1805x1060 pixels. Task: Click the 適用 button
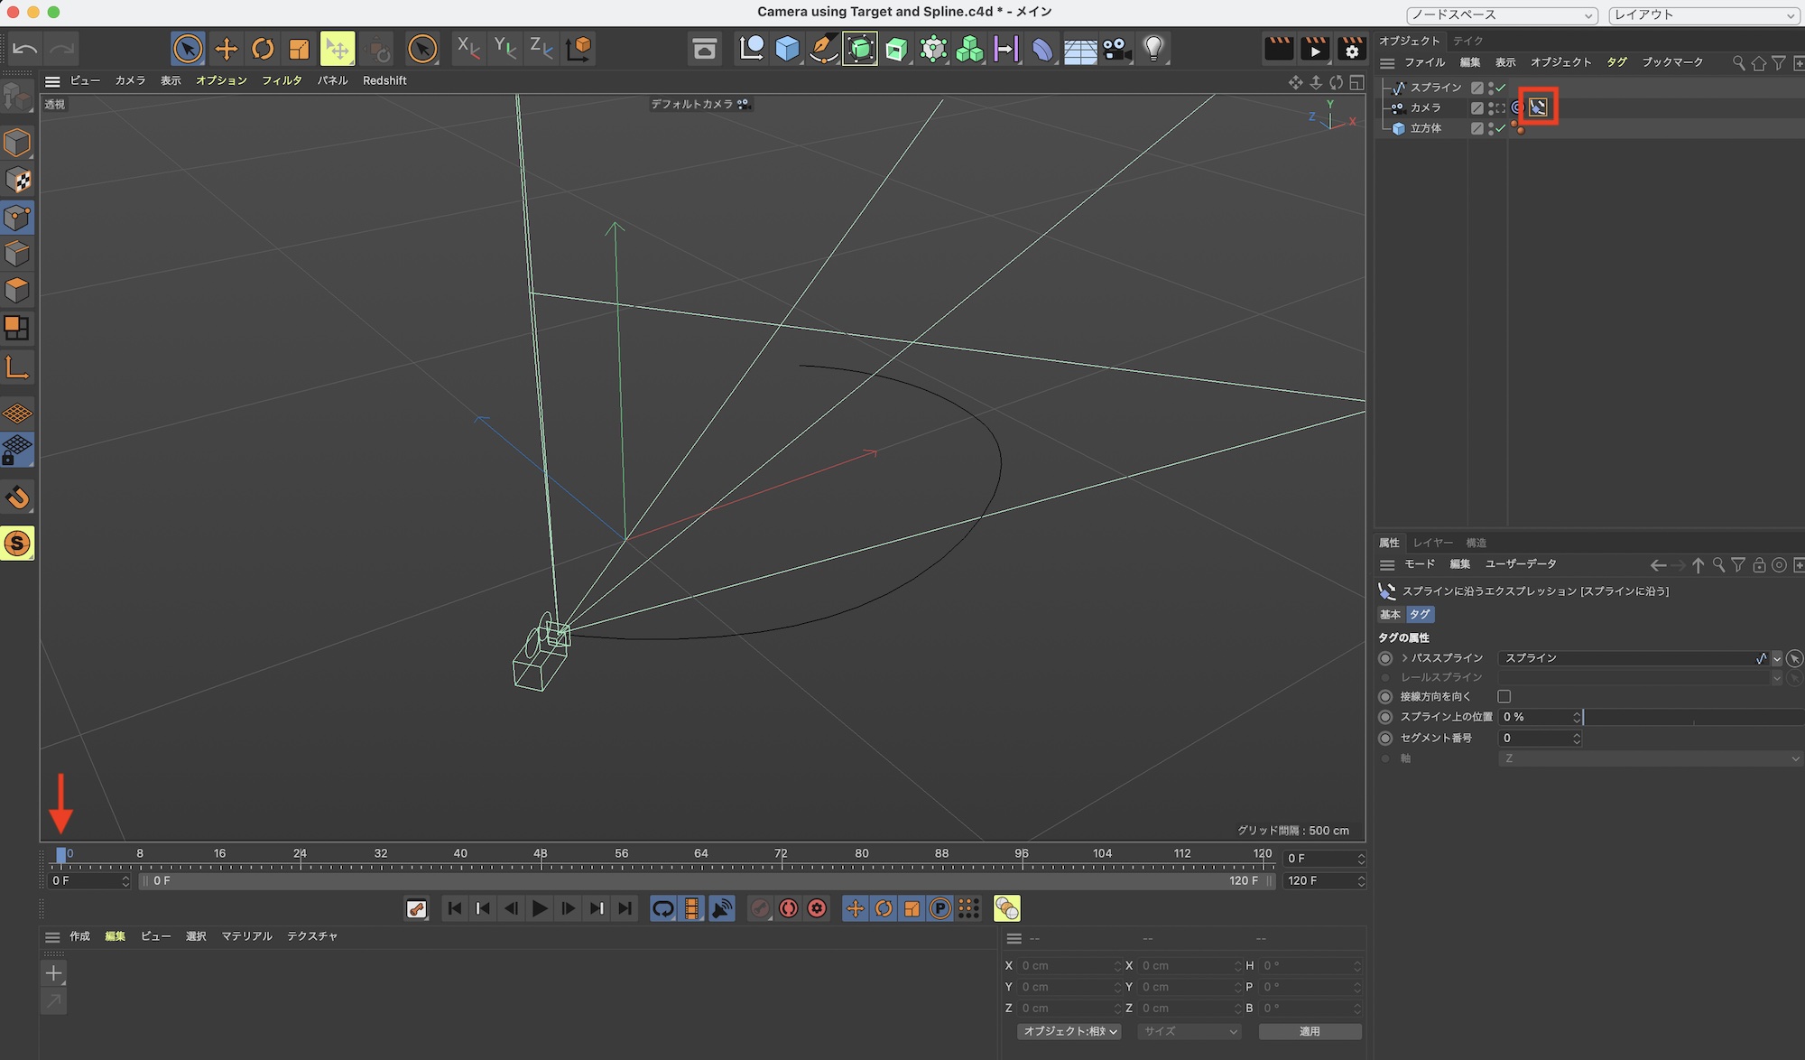point(1310,1031)
